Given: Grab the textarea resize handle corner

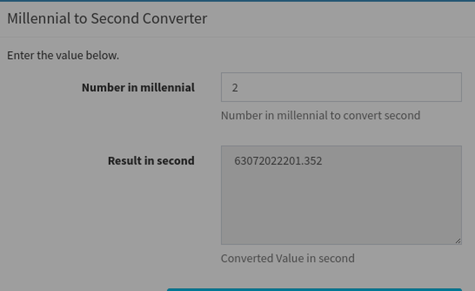Looking at the screenshot, I should pos(457,241).
